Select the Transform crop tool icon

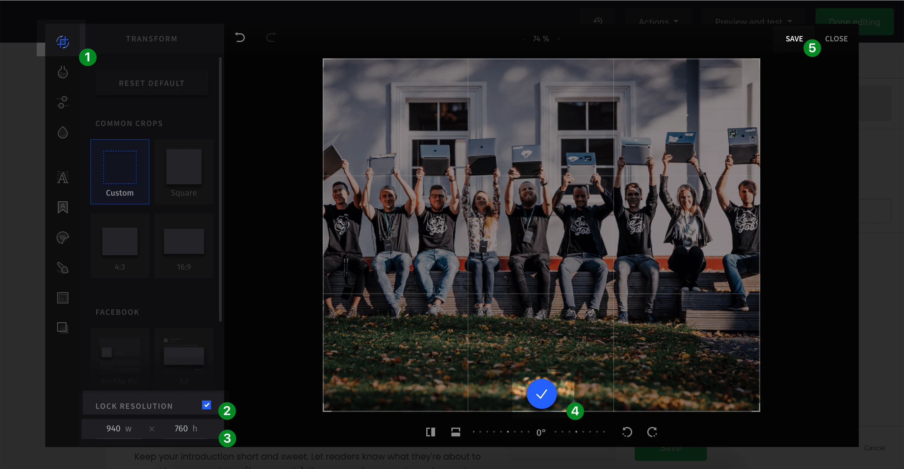62,42
